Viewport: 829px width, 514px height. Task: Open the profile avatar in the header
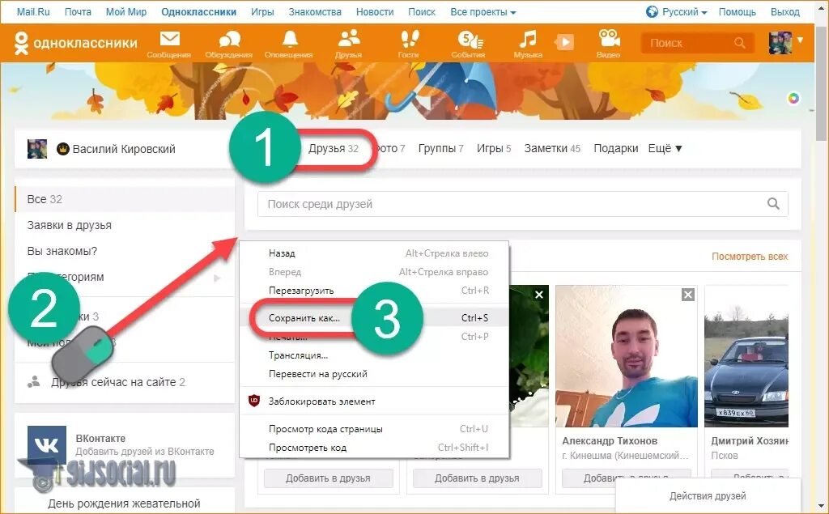point(780,42)
